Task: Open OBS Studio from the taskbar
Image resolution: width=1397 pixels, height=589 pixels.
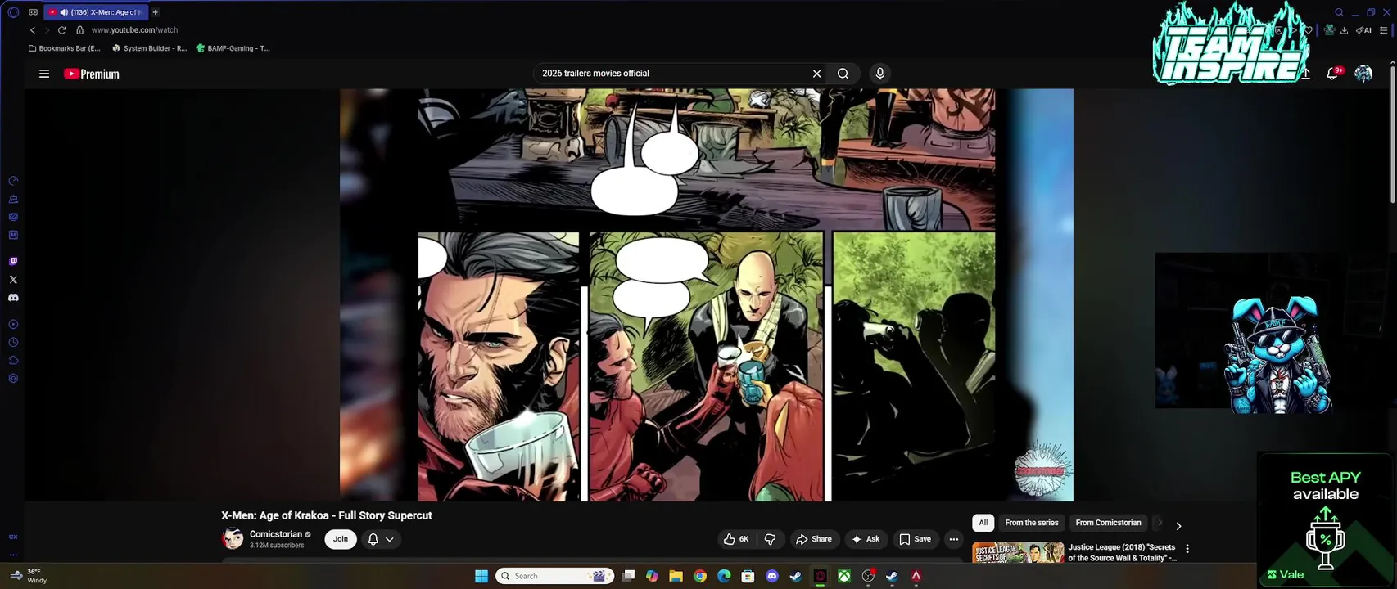Action: (x=868, y=576)
